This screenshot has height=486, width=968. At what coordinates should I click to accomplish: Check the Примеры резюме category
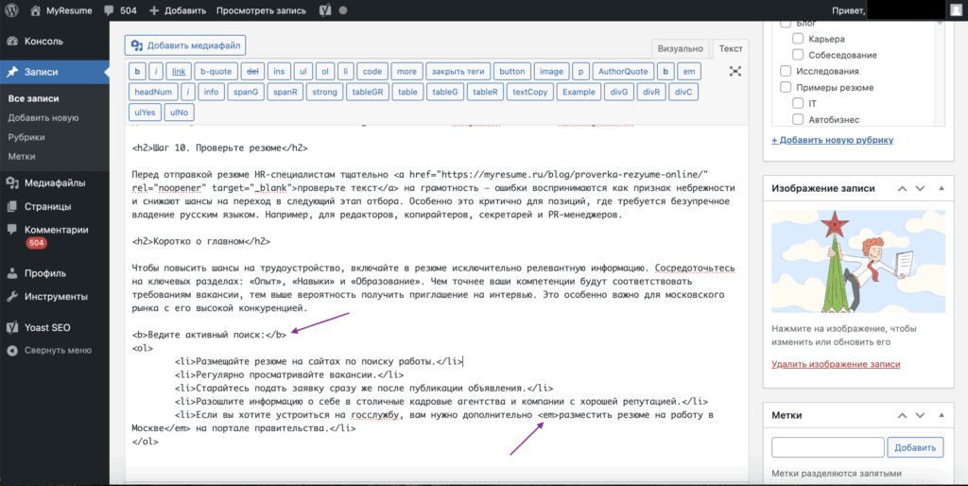pyautogui.click(x=786, y=87)
